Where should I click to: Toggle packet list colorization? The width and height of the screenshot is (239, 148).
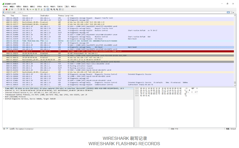tap(48, 9)
